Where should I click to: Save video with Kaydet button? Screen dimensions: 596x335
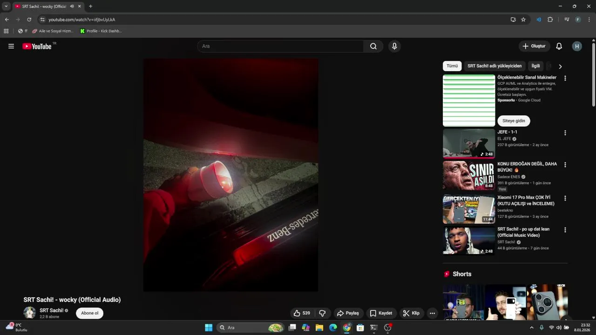[381, 313]
